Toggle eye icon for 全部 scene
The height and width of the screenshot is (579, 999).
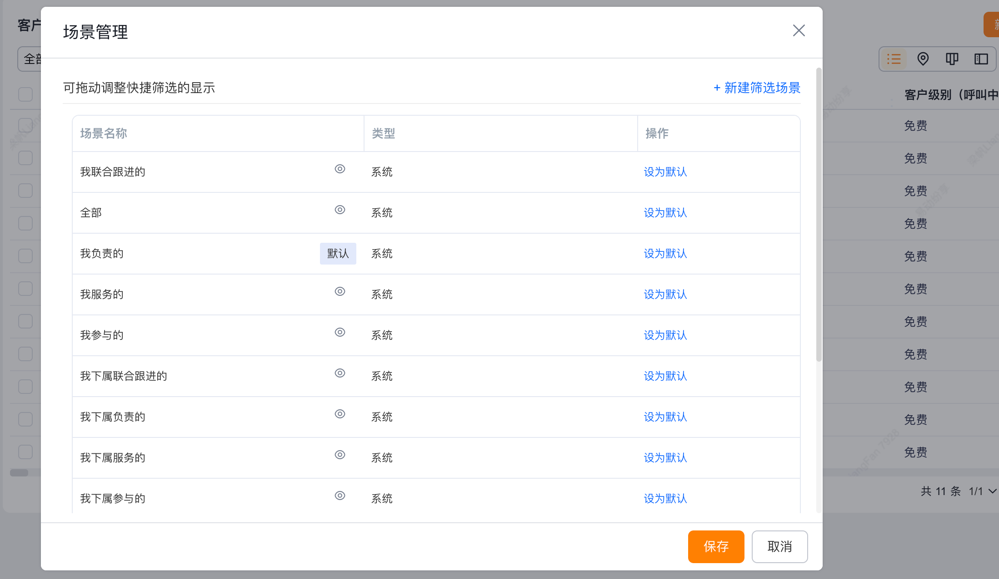(x=340, y=210)
